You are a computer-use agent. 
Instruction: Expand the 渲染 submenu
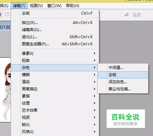tap(55, 82)
